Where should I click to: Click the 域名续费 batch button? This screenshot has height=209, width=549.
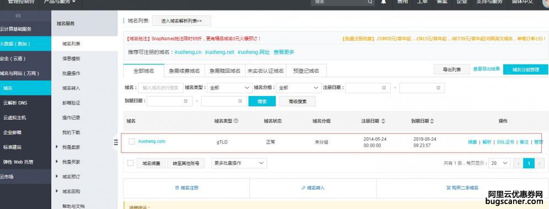pyautogui.click(x=151, y=163)
